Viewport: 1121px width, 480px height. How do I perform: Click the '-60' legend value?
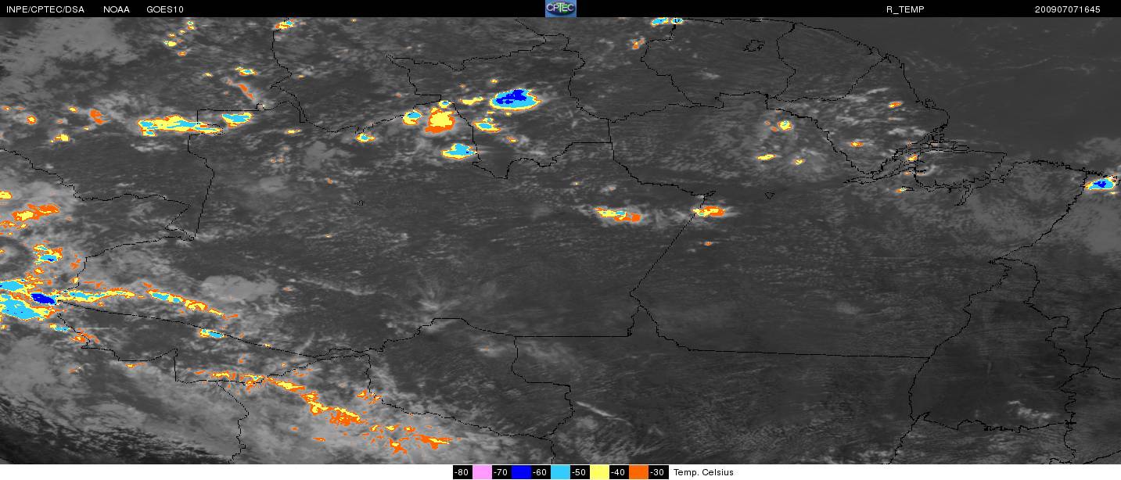coord(540,472)
